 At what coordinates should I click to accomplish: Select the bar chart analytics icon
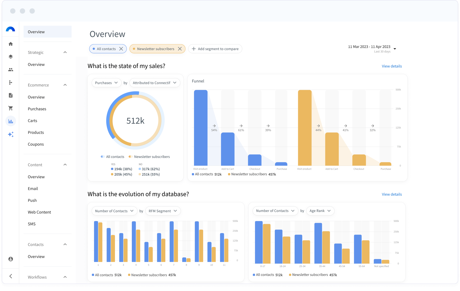click(10, 121)
